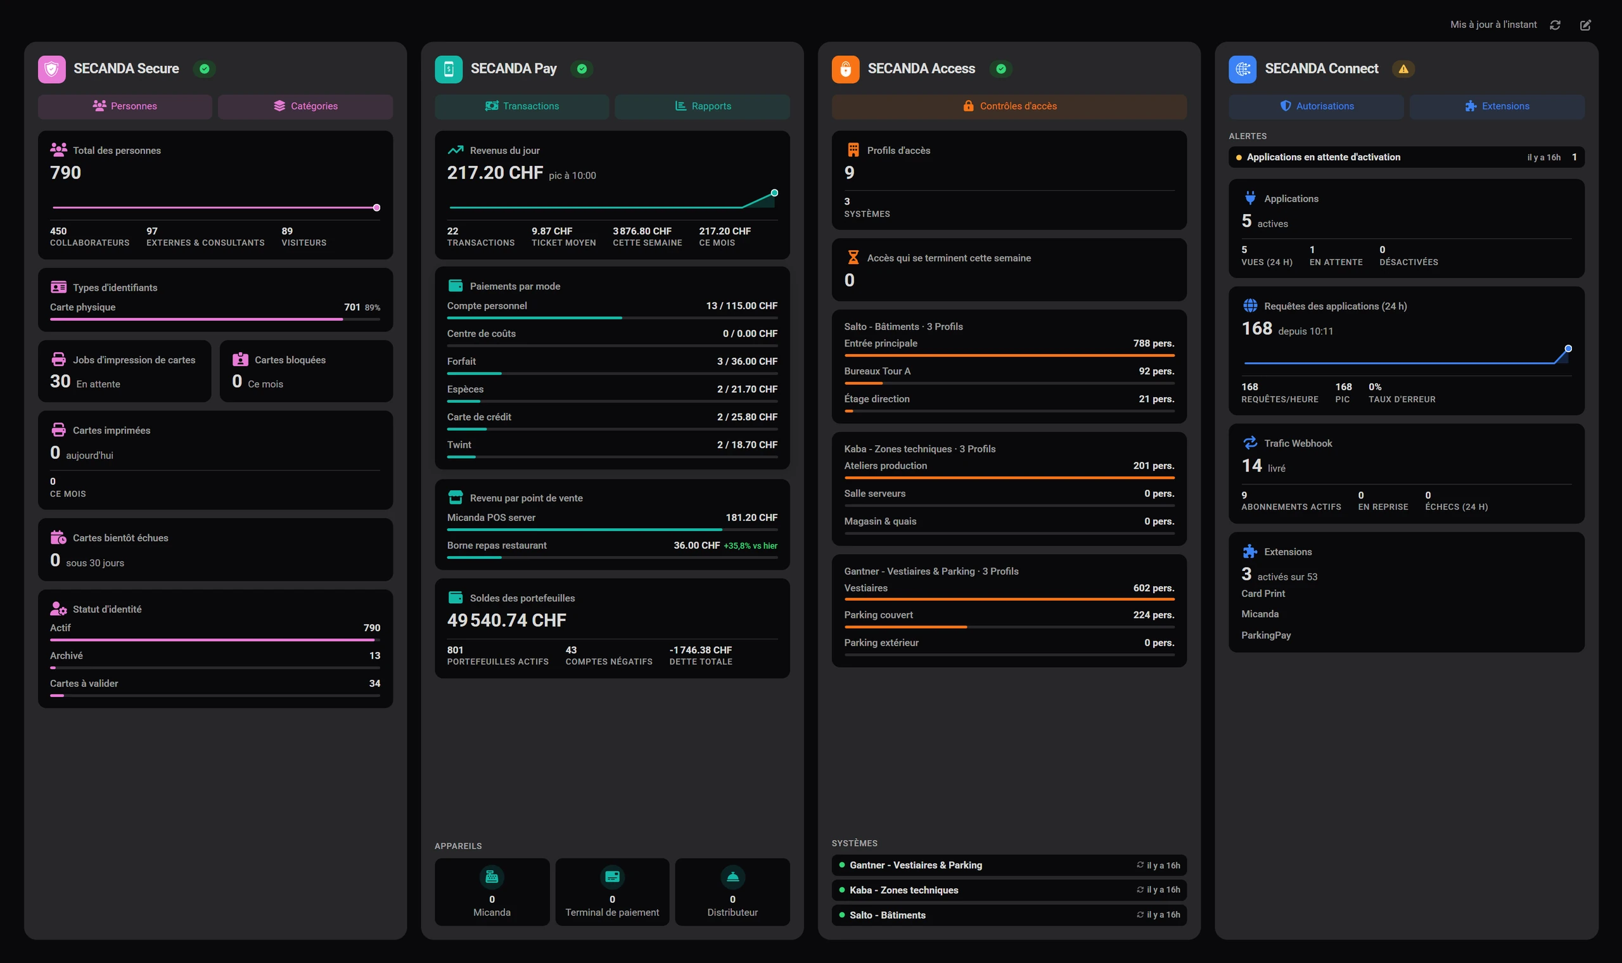This screenshot has height=963, width=1622.
Task: Click the Cartes bloquées badge icon
Action: click(240, 359)
